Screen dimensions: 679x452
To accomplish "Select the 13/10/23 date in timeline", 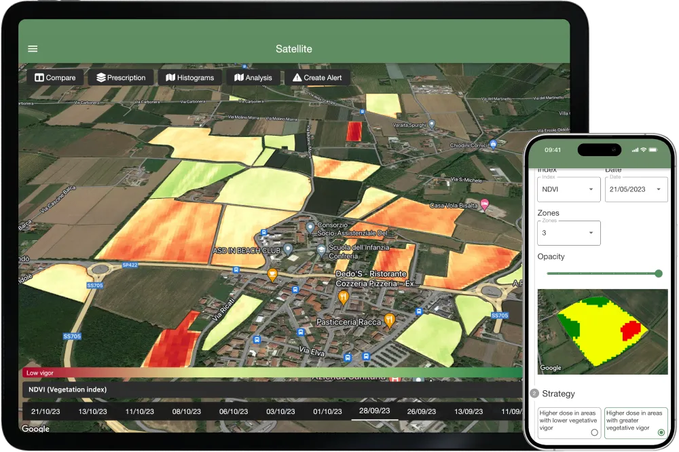I will (92, 411).
